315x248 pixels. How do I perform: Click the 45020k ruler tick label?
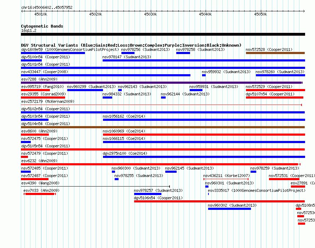tap(96, 14)
